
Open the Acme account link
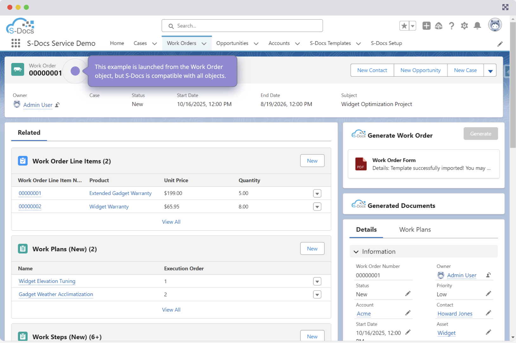[364, 314]
